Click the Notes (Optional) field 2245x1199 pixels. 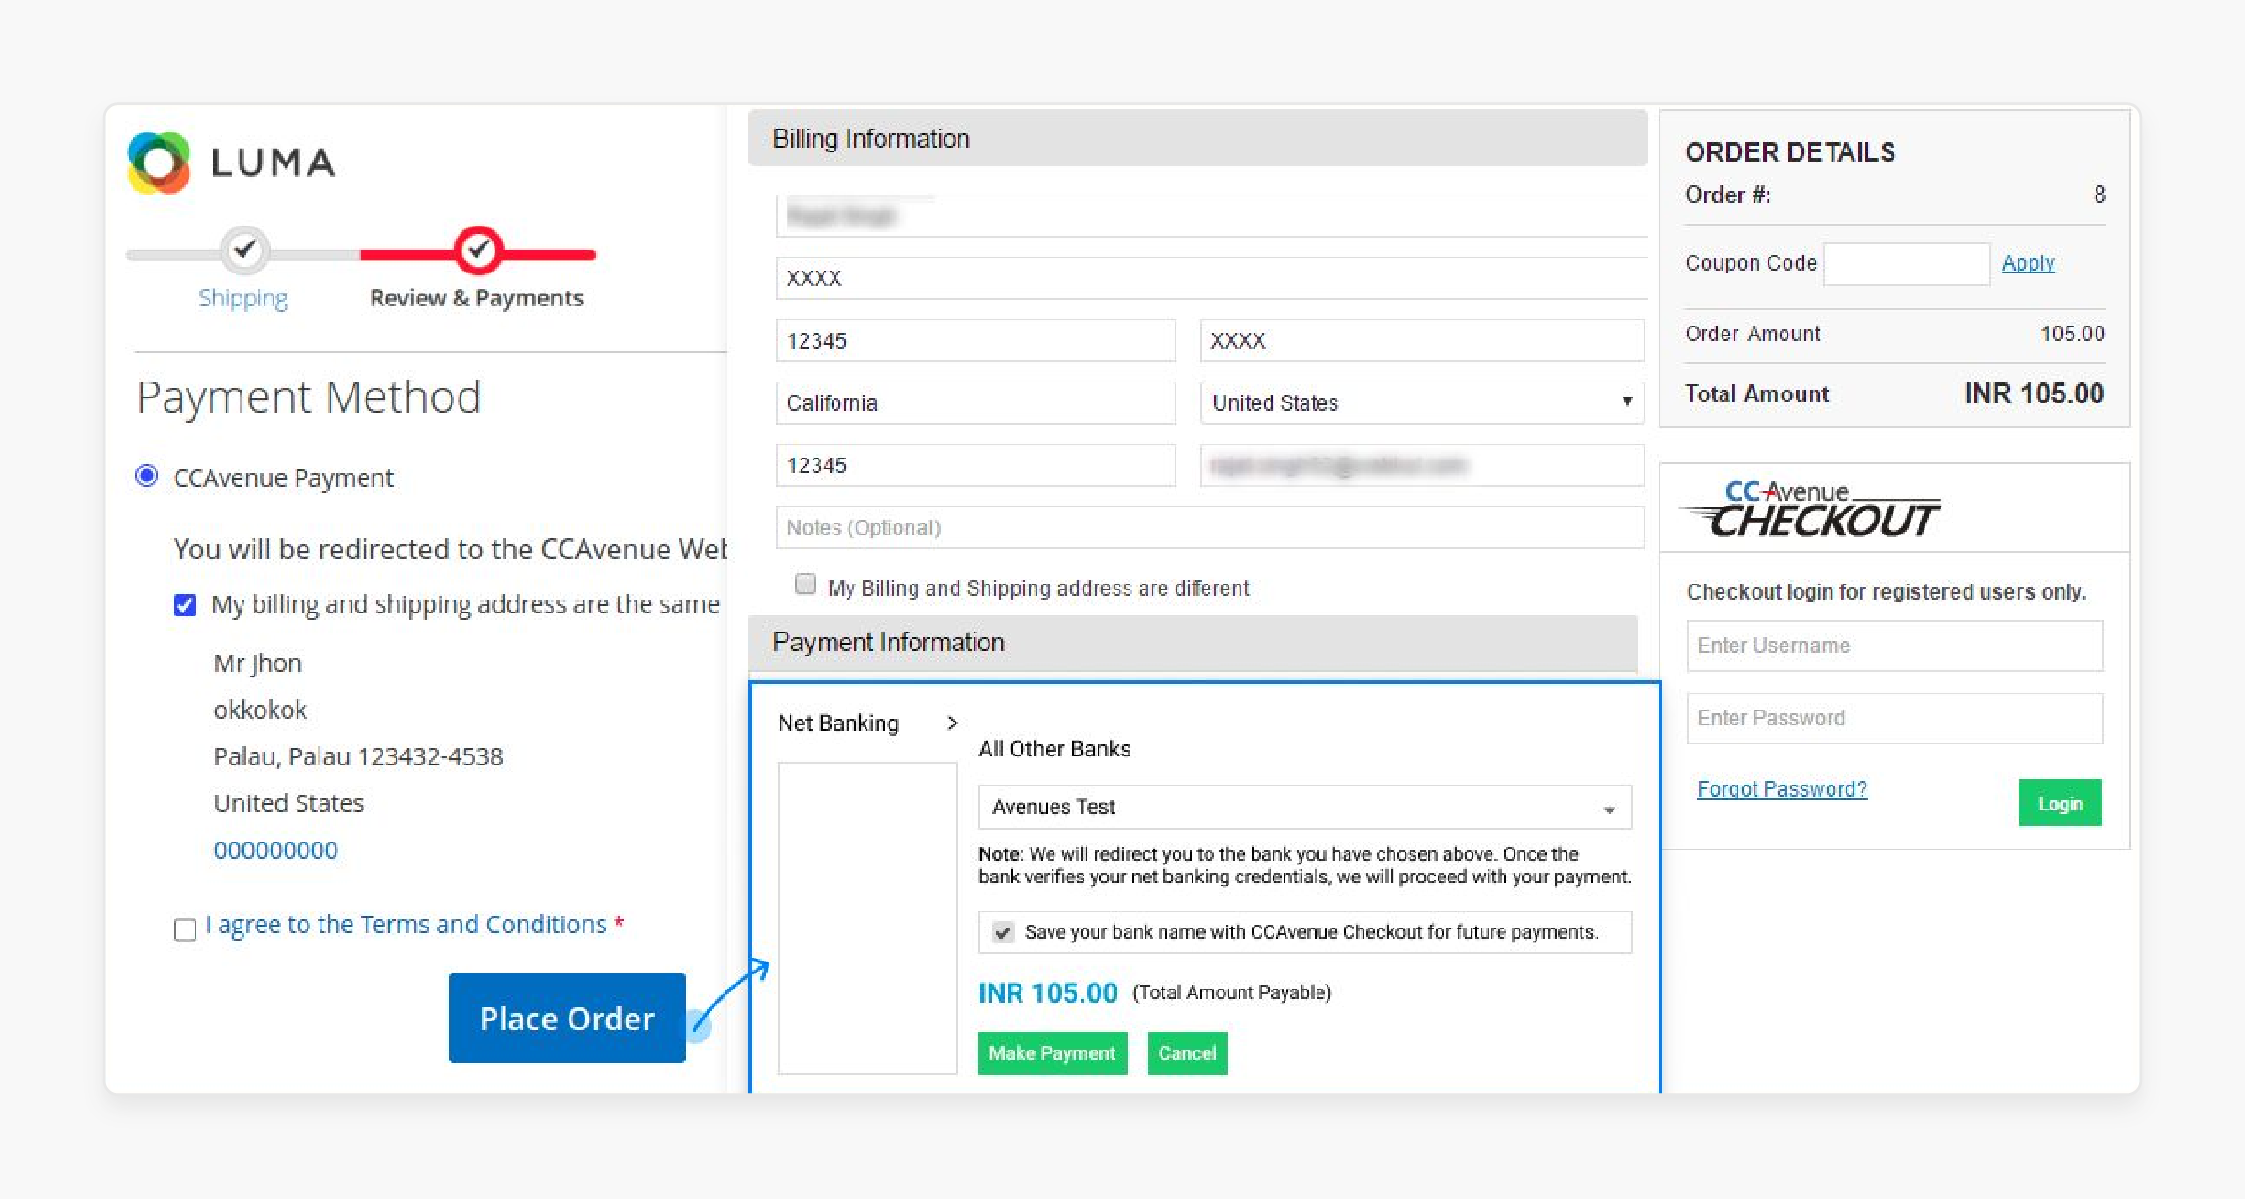coord(1210,527)
